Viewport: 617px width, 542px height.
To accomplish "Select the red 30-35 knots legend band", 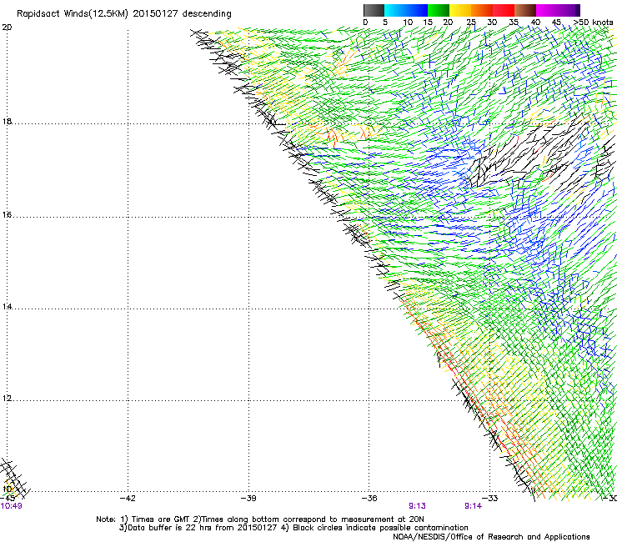I will tap(504, 10).
